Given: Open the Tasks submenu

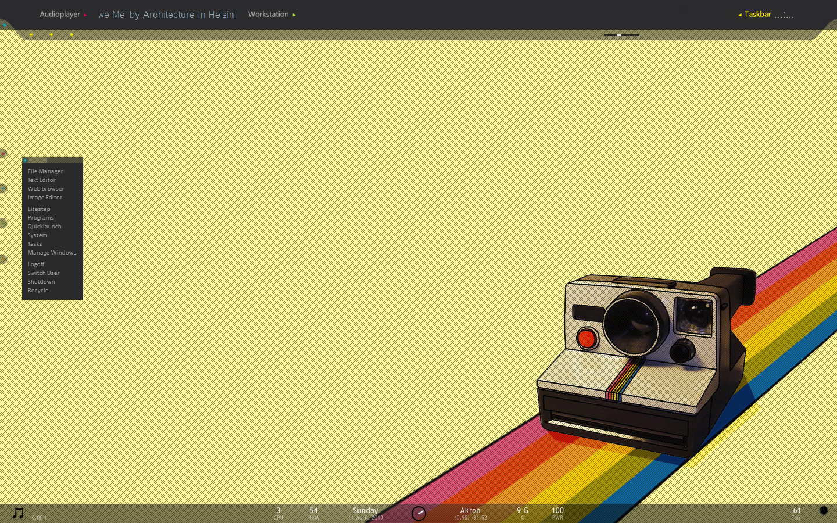Looking at the screenshot, I should coord(35,243).
